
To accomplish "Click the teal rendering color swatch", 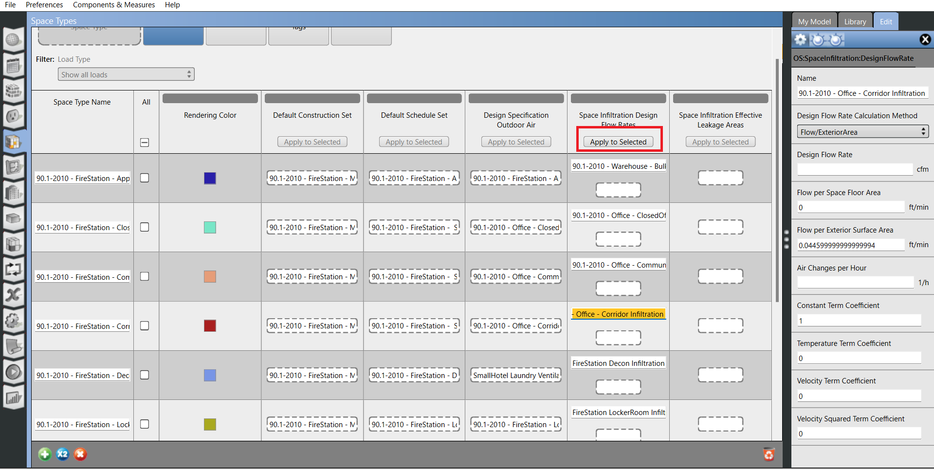I will pos(210,227).
